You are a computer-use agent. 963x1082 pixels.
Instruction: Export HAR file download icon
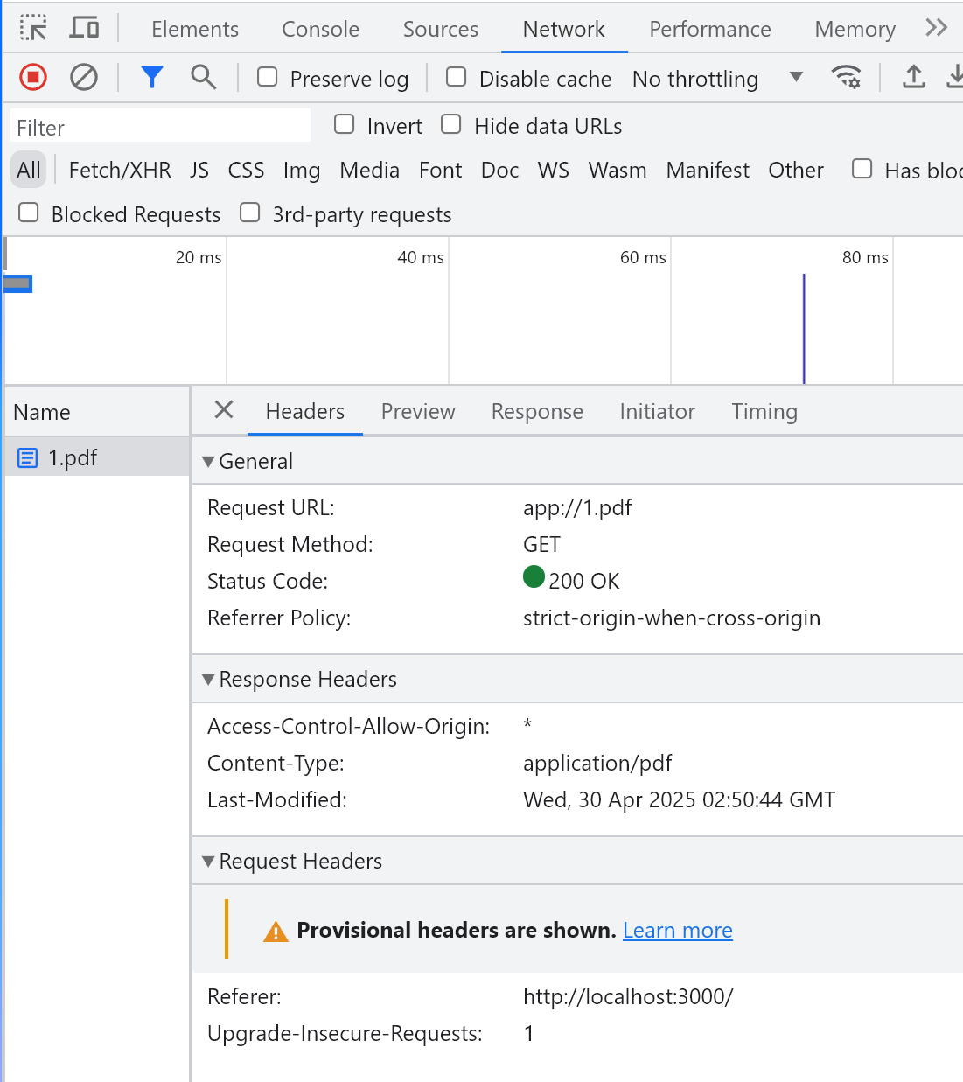click(955, 77)
